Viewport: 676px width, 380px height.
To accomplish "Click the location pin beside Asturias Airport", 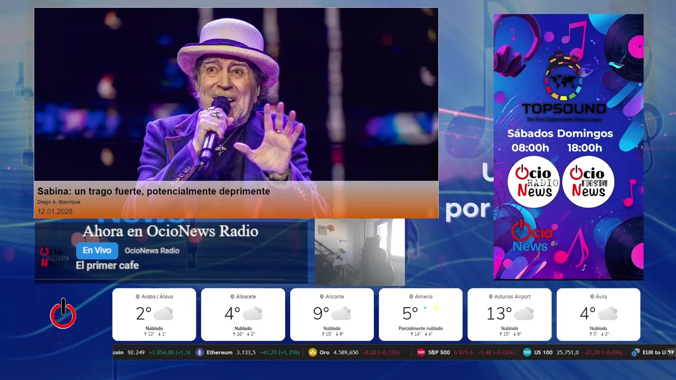I will pyautogui.click(x=491, y=297).
